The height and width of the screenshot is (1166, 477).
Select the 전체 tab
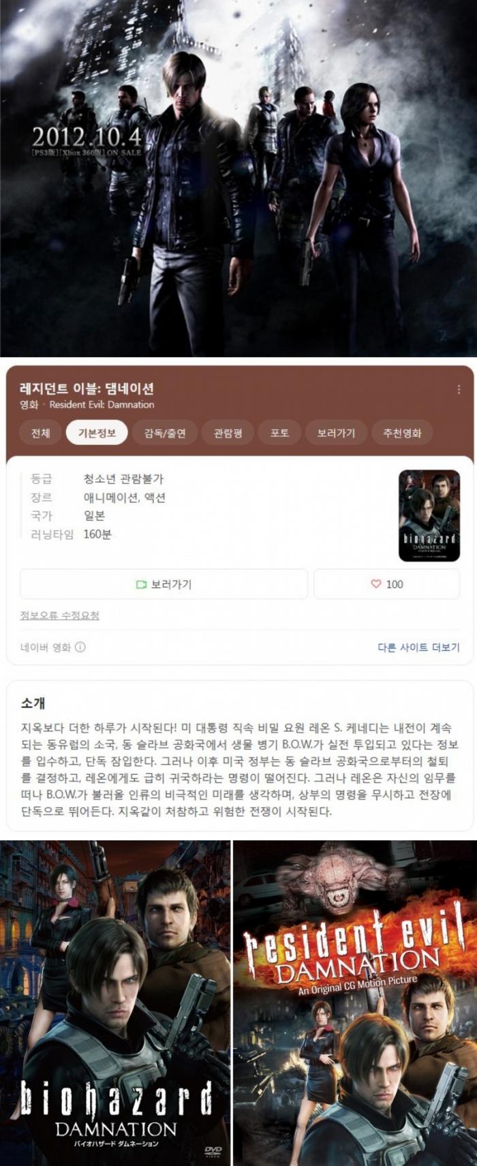(40, 433)
